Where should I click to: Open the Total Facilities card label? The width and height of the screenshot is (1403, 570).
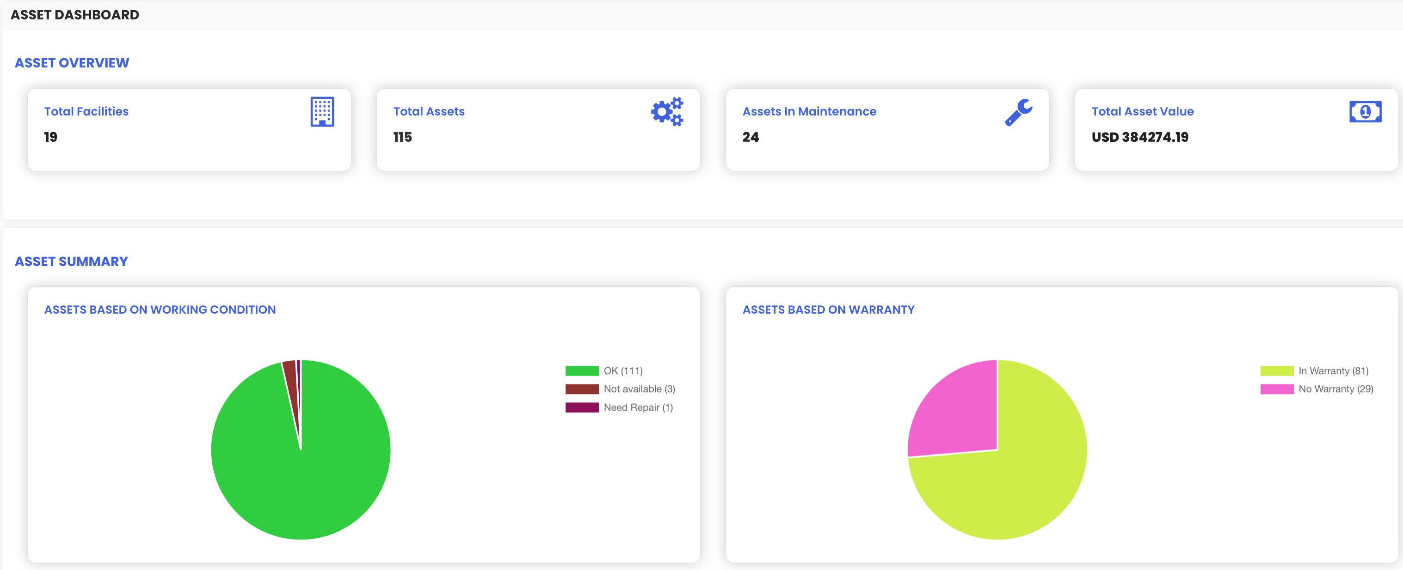coord(86,111)
